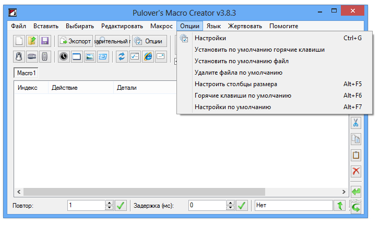Increase the repeat count with the up spinner

pos(109,203)
